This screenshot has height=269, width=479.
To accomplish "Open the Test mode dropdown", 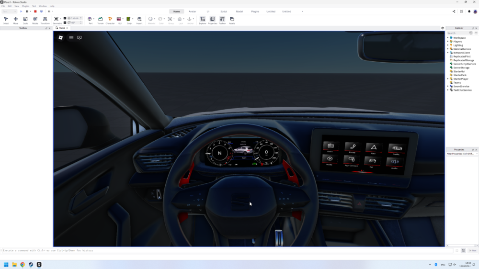I will pos(9,11).
